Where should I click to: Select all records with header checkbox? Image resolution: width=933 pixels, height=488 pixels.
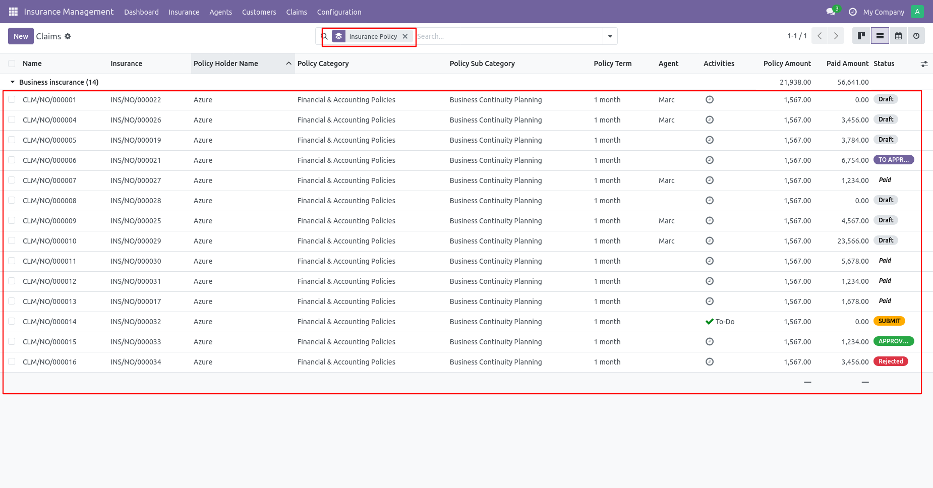(12, 64)
